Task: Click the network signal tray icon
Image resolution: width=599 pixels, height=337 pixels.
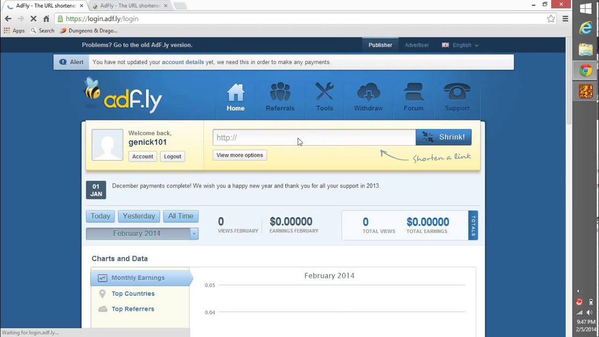Action: 579,313
